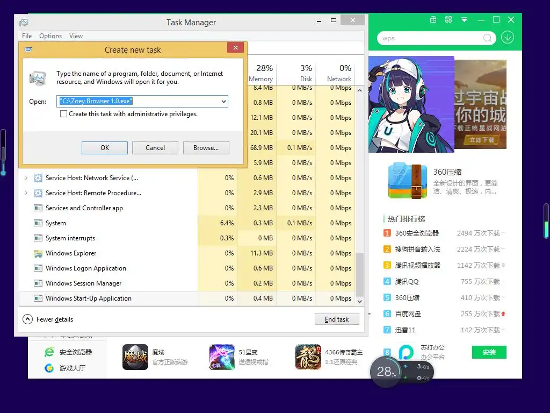Image resolution: width=550 pixels, height=413 pixels.
Task: Open the store dropdown menu triangle
Action: tap(464, 20)
